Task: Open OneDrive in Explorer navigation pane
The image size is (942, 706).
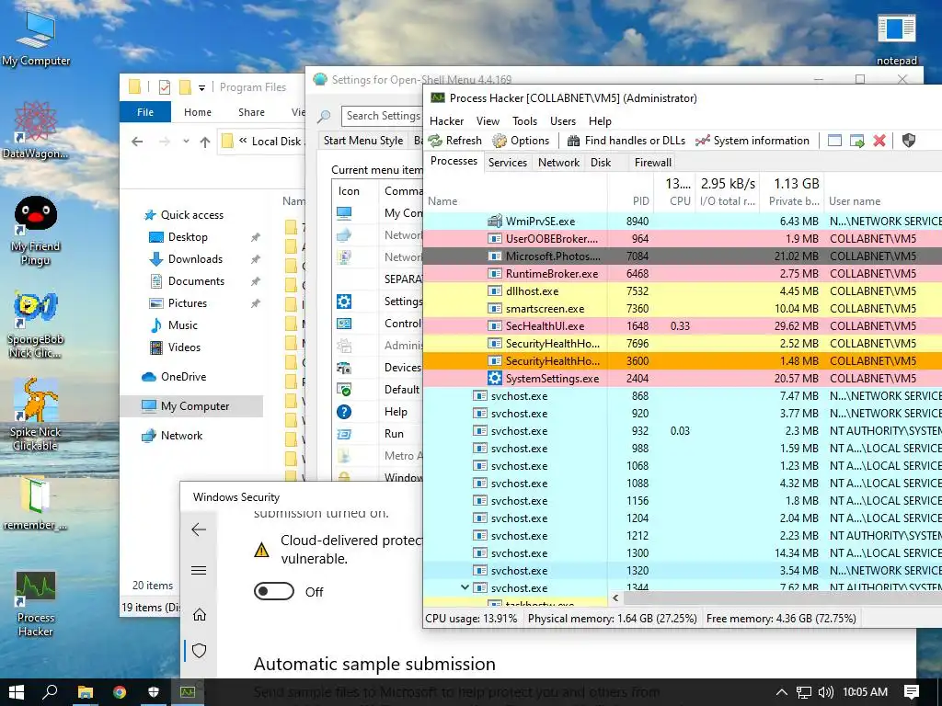Action: [174, 377]
